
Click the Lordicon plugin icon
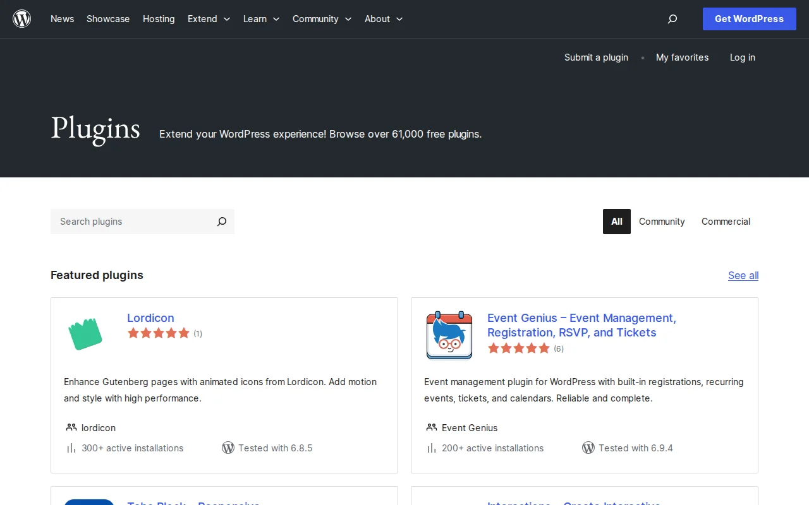click(x=85, y=335)
